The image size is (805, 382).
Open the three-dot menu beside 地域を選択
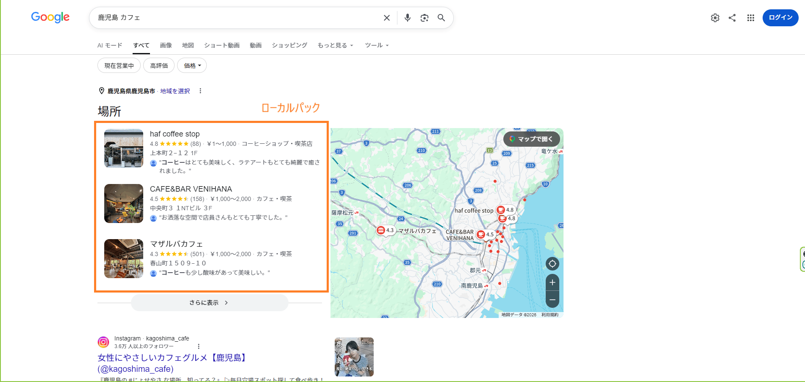click(200, 91)
